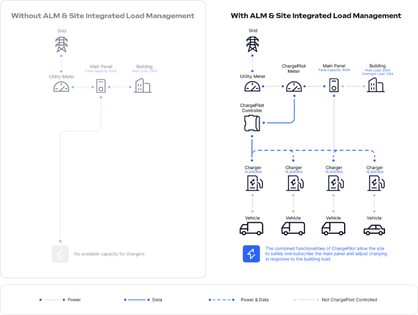This screenshot has height=315, width=418.
Task: Click the Grid tower icon in the With ALM diagram
Action: (252, 44)
